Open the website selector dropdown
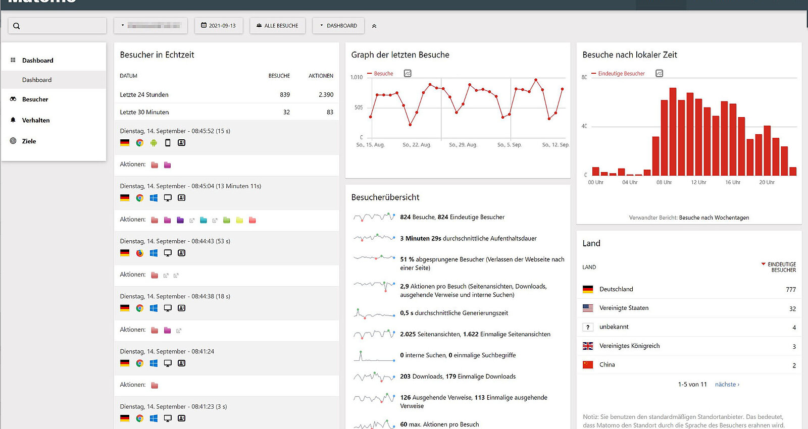 150,26
